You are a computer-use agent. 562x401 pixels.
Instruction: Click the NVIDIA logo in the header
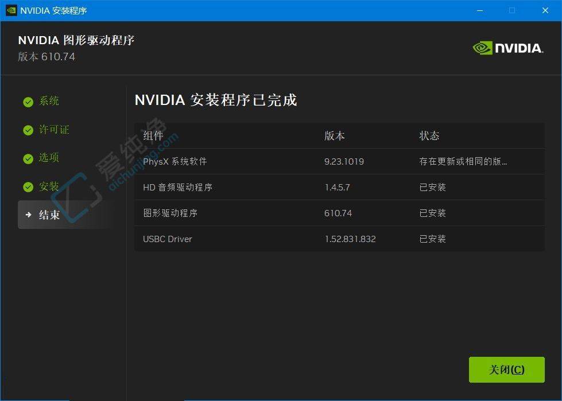coord(508,48)
